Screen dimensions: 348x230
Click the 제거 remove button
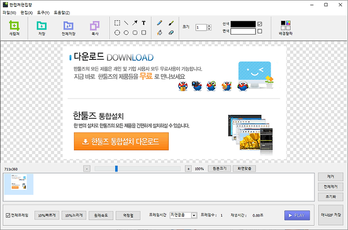coord(331,176)
